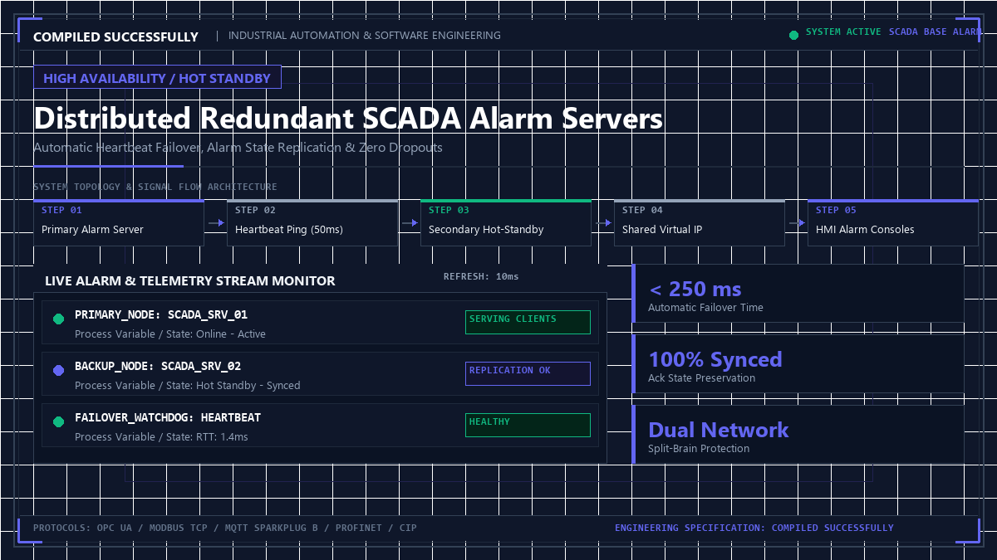The width and height of the screenshot is (997, 560).
Task: Select the Step 04 Shared Virtual IP card
Action: click(x=700, y=222)
